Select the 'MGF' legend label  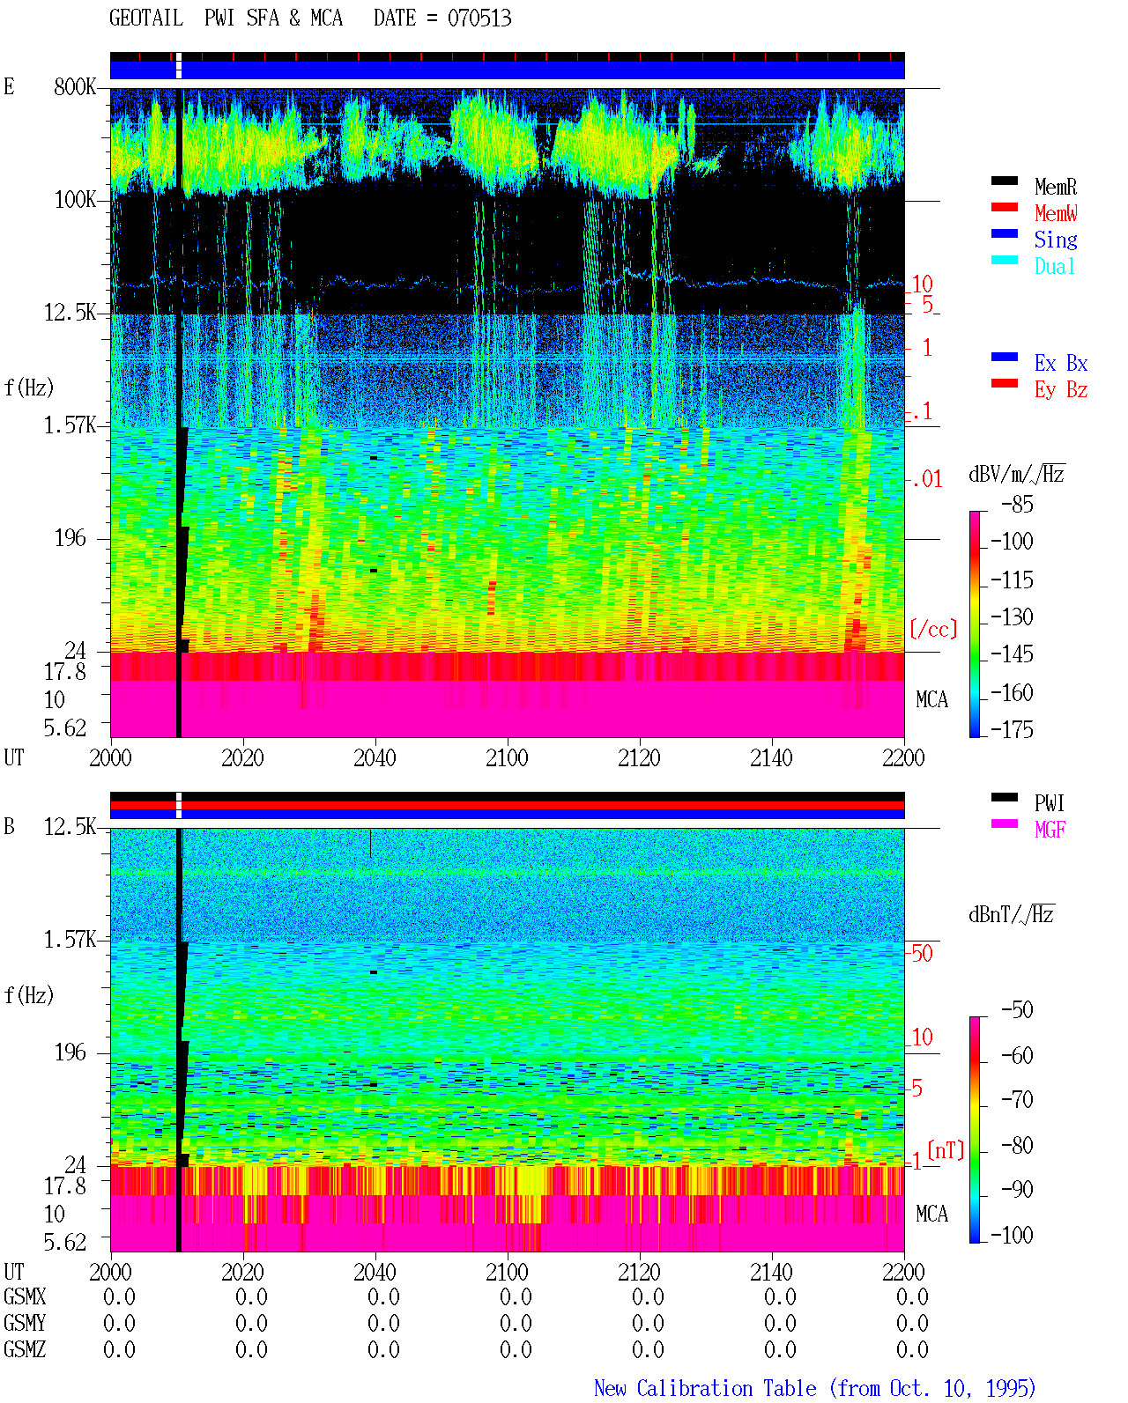click(1050, 830)
